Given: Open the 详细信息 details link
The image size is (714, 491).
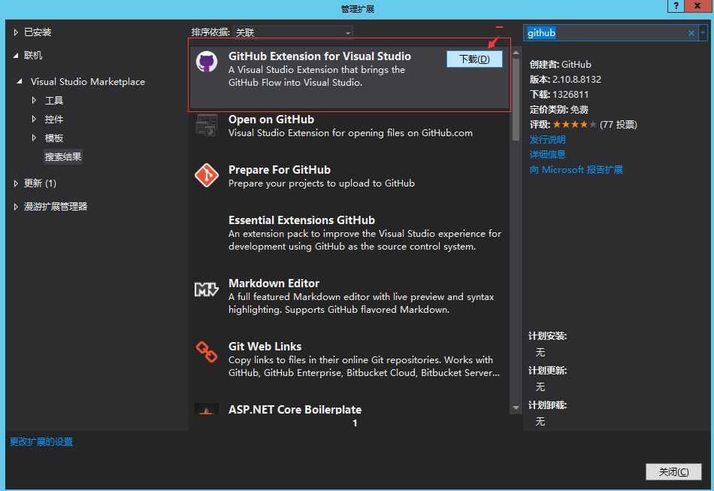Looking at the screenshot, I should tap(547, 154).
